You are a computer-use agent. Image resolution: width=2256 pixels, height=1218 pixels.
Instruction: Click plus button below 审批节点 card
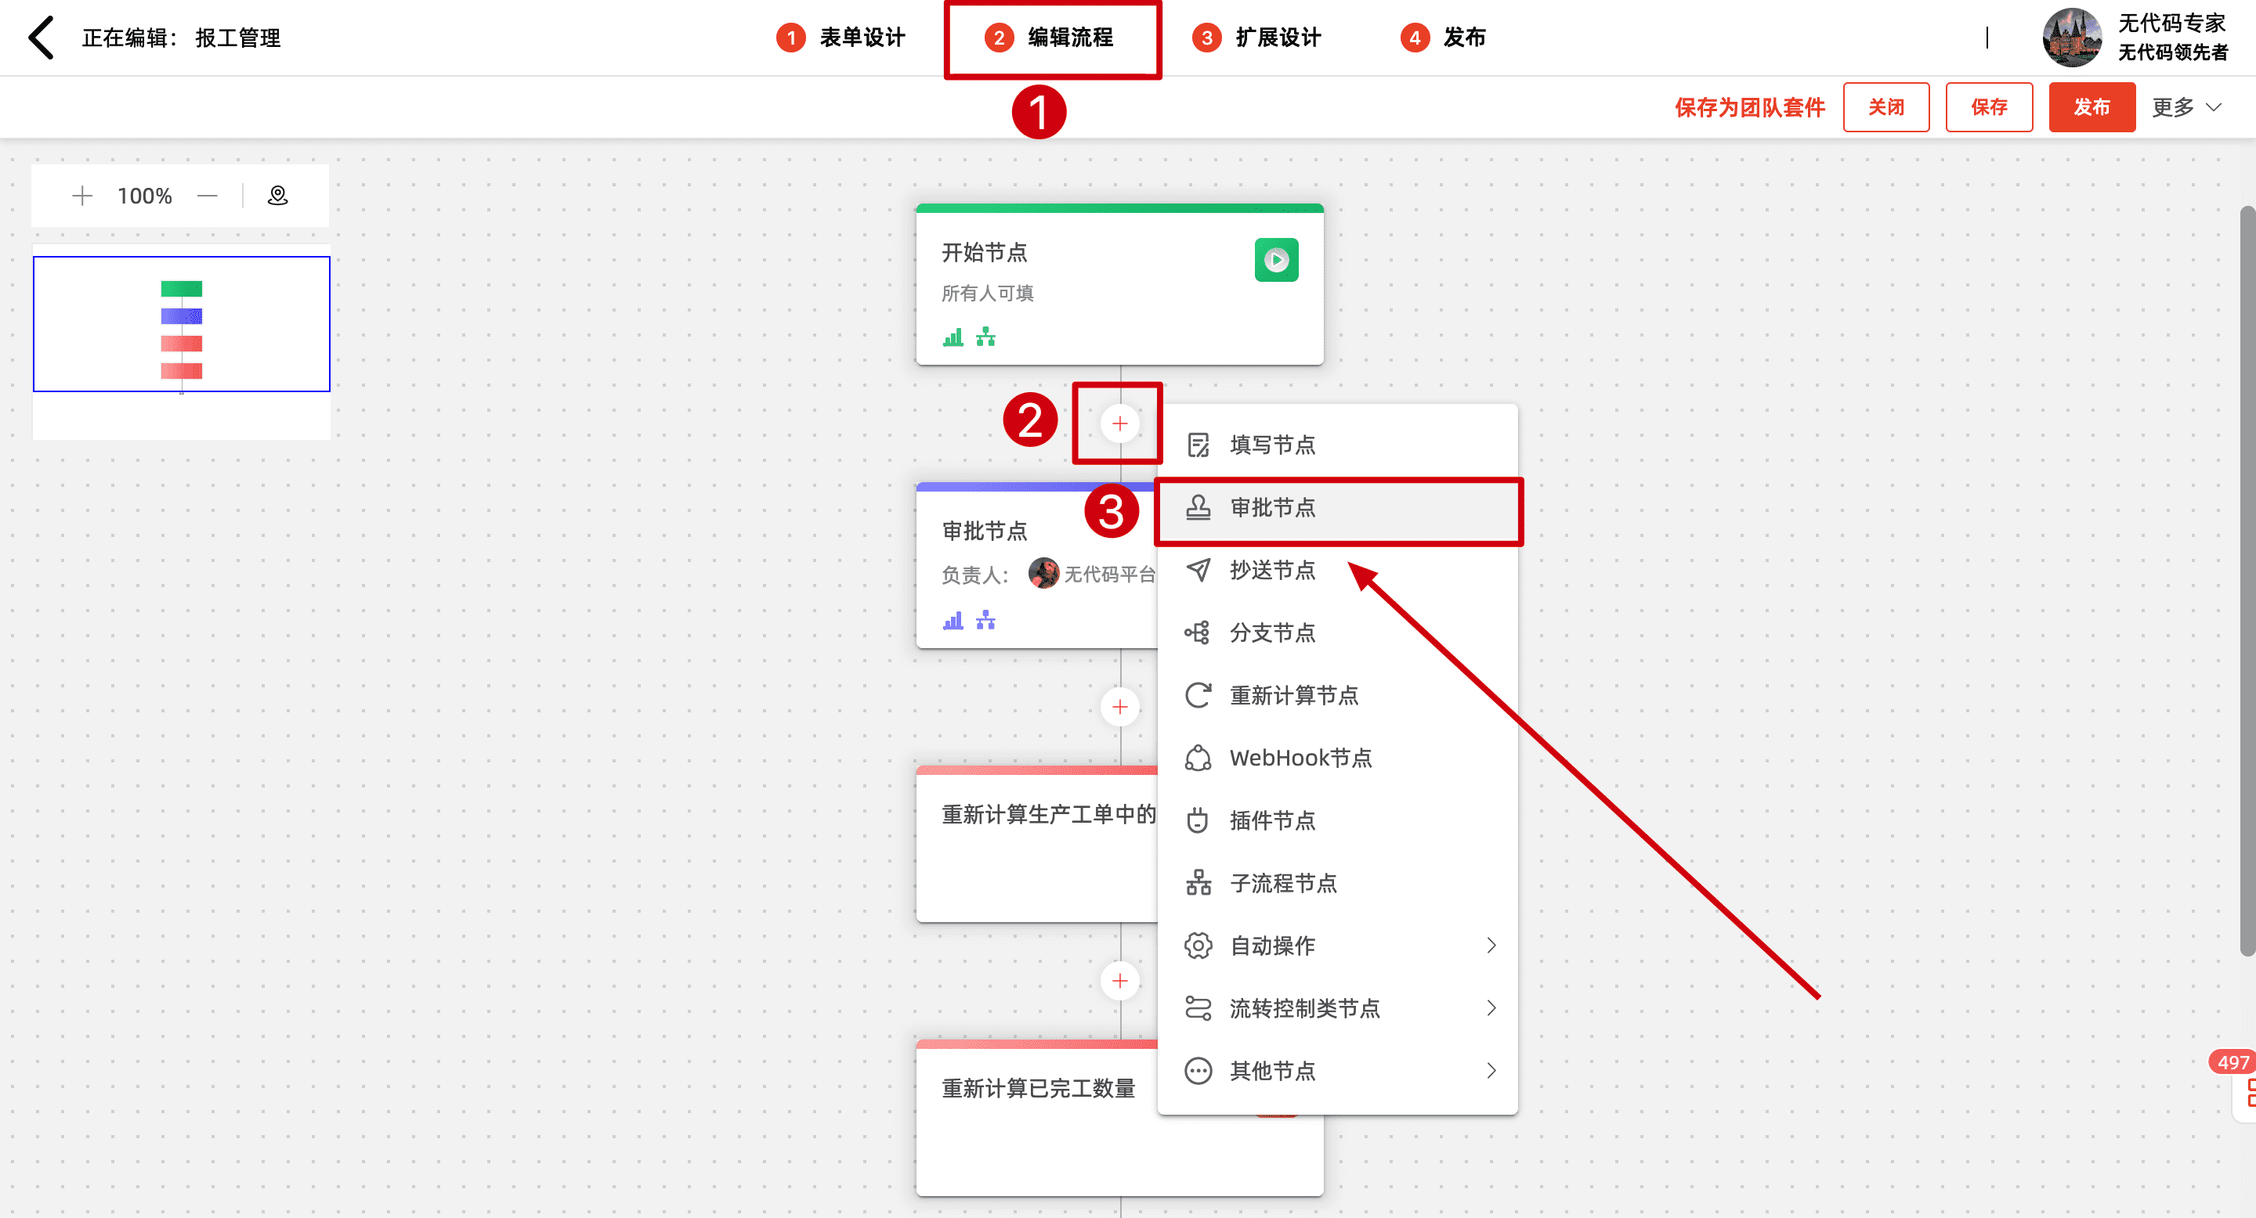pyautogui.click(x=1119, y=707)
